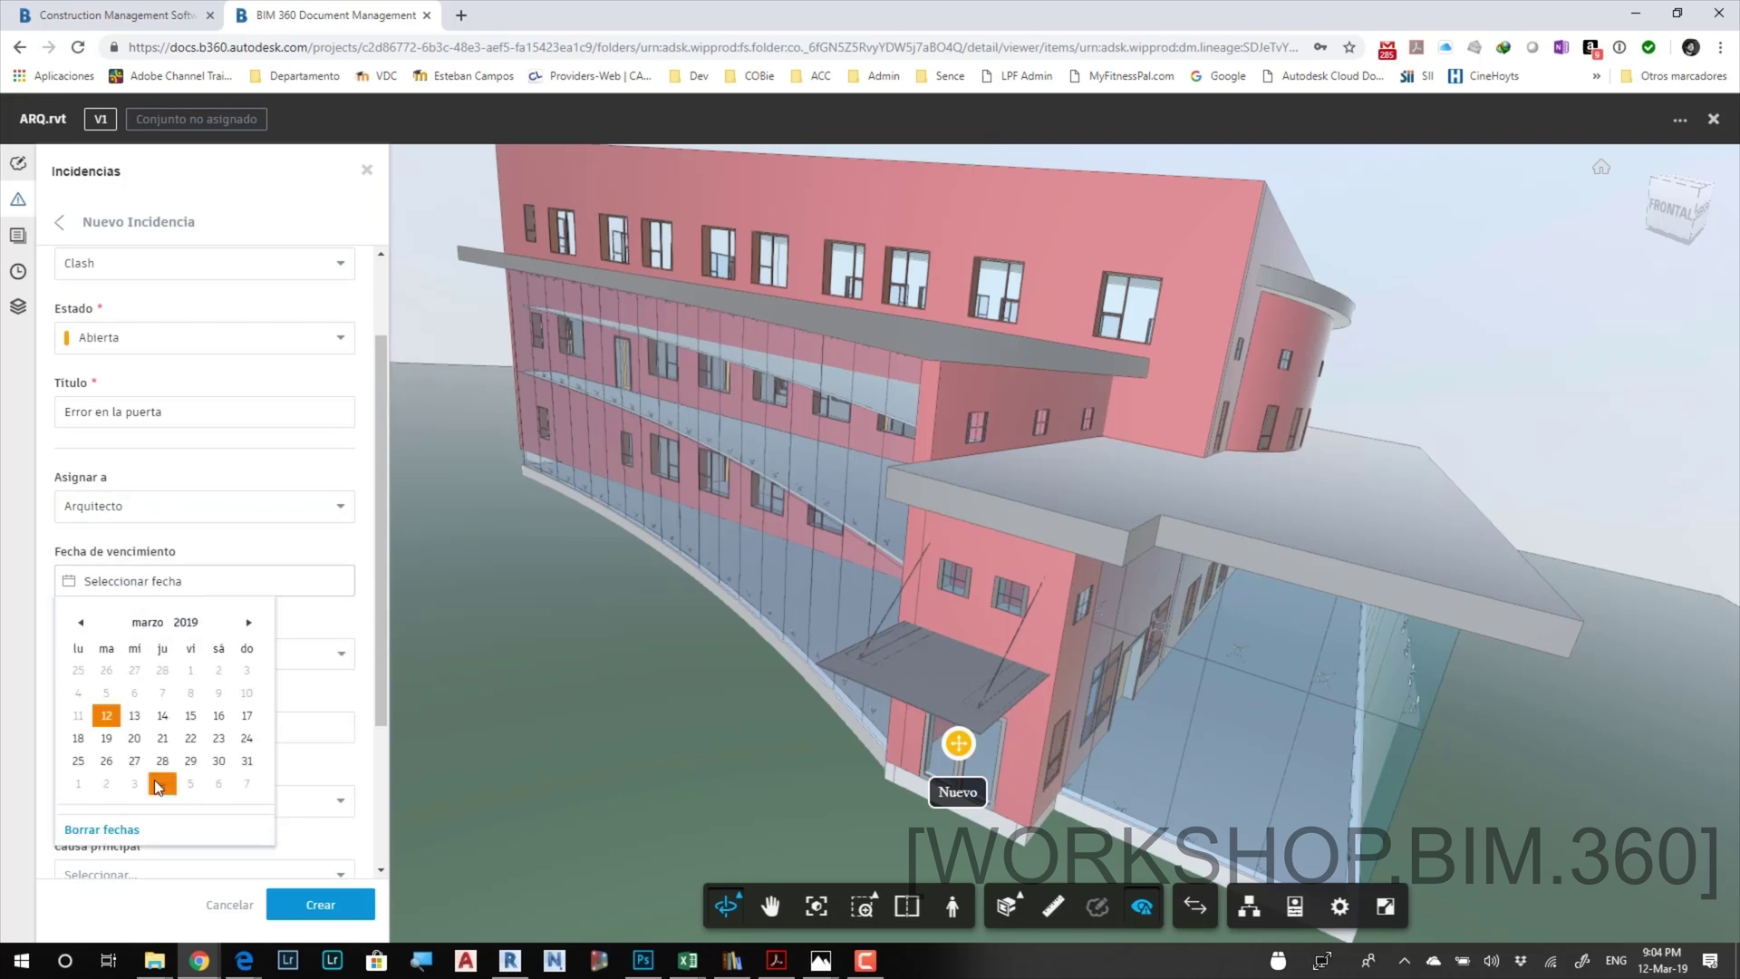This screenshot has height=979, width=1740.
Task: Toggle the Orbit tool
Action: click(x=727, y=906)
